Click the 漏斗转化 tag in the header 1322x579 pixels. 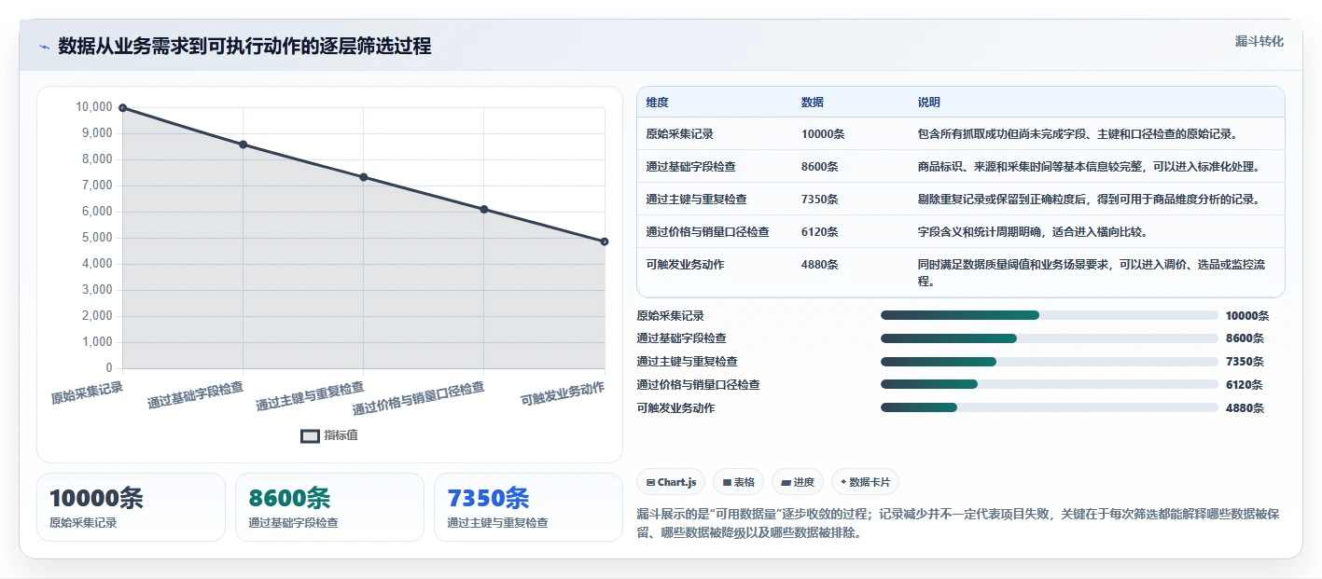click(1259, 41)
